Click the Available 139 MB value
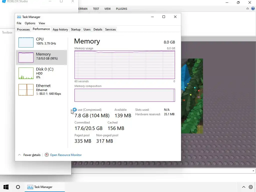 123,115
